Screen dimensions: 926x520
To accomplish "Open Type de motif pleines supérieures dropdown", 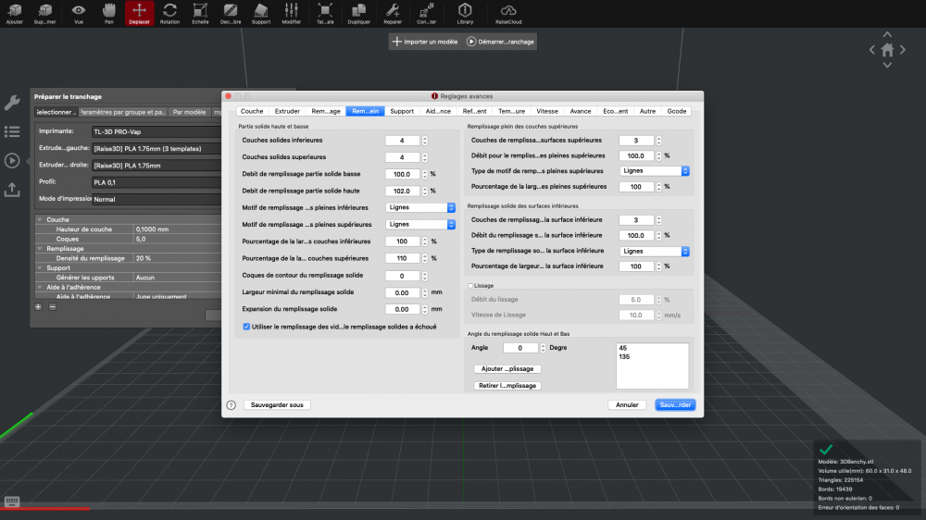I will tap(654, 171).
